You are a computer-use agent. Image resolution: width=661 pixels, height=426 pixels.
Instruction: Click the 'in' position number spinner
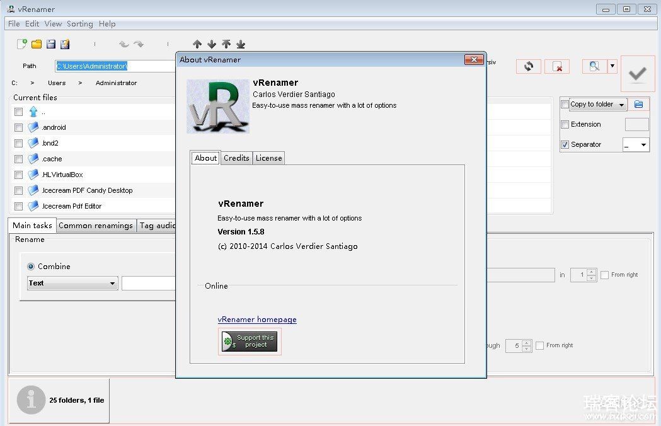pos(583,275)
